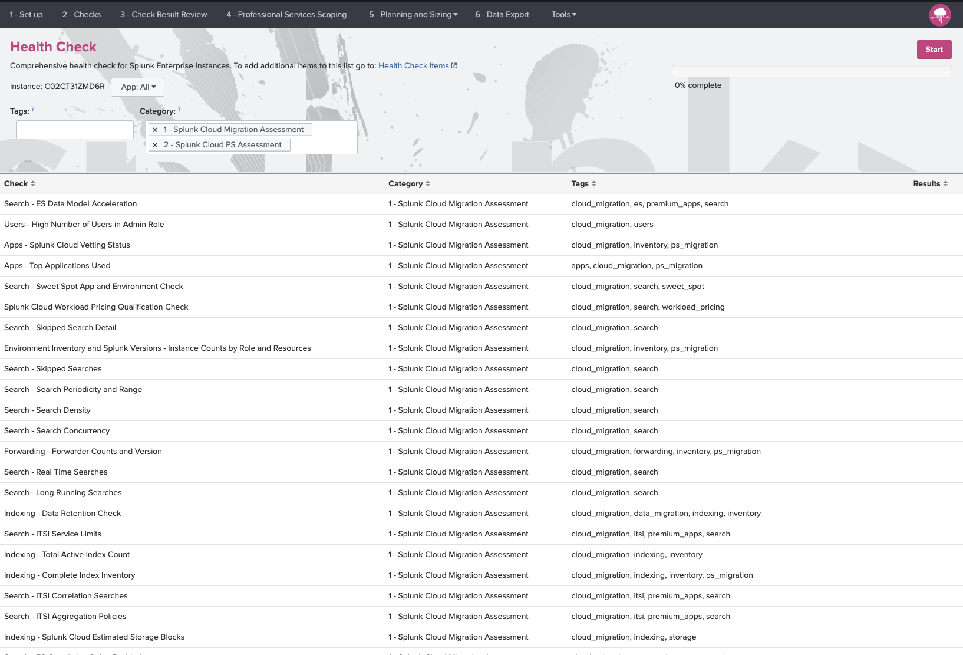Screen dimensions: 963x655
Task: Select Search - ITSI Aggregation Policies row
Action: click(481, 617)
